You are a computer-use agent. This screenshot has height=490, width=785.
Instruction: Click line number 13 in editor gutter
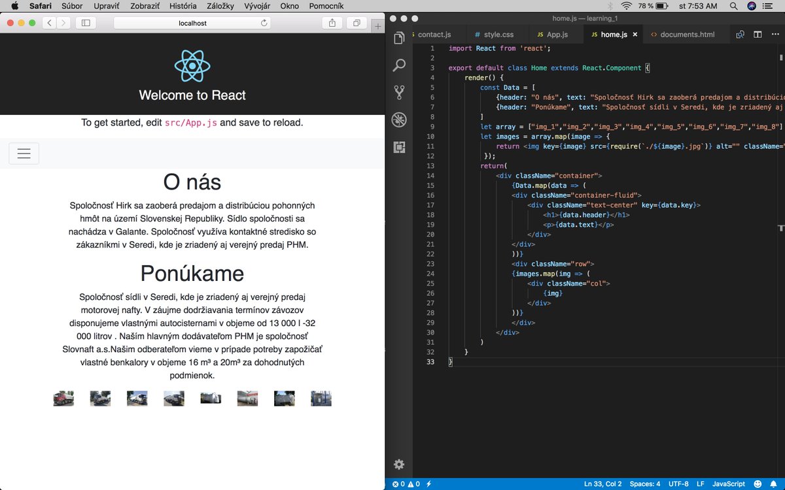click(x=430, y=166)
